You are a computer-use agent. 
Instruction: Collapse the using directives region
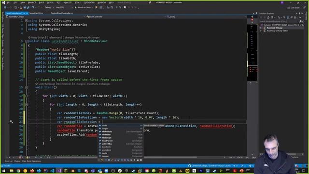pos(26,20)
